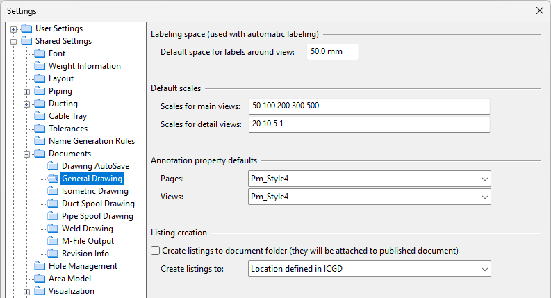Click the Area Model folder icon
Screen dimensions: 551x298
click(x=40, y=279)
